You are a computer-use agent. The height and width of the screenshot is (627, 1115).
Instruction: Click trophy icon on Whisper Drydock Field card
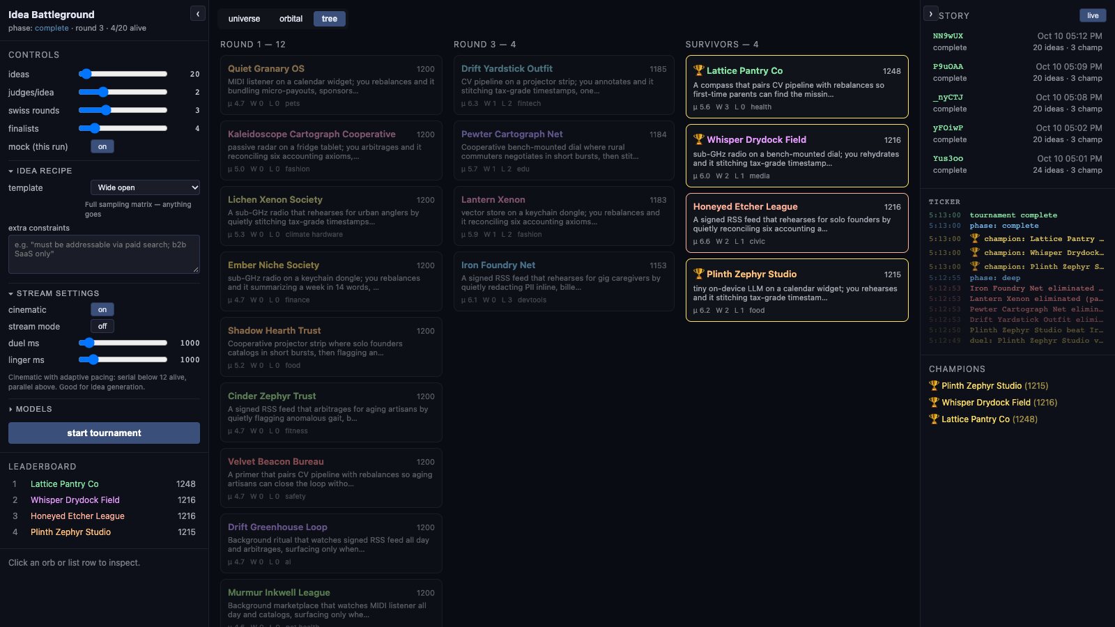pos(698,139)
